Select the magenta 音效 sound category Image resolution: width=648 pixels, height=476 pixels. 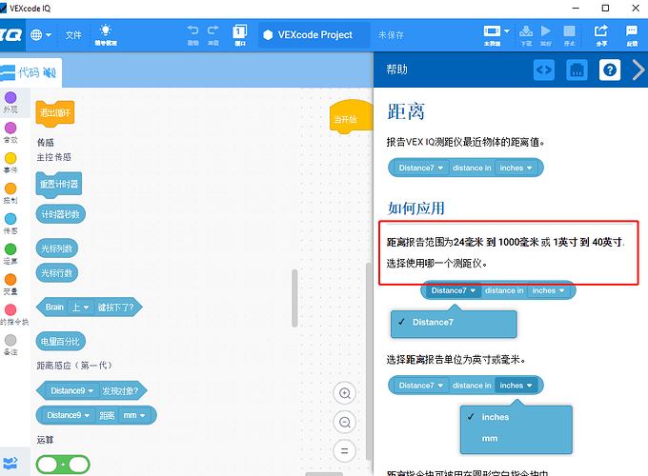pyautogui.click(x=10, y=133)
